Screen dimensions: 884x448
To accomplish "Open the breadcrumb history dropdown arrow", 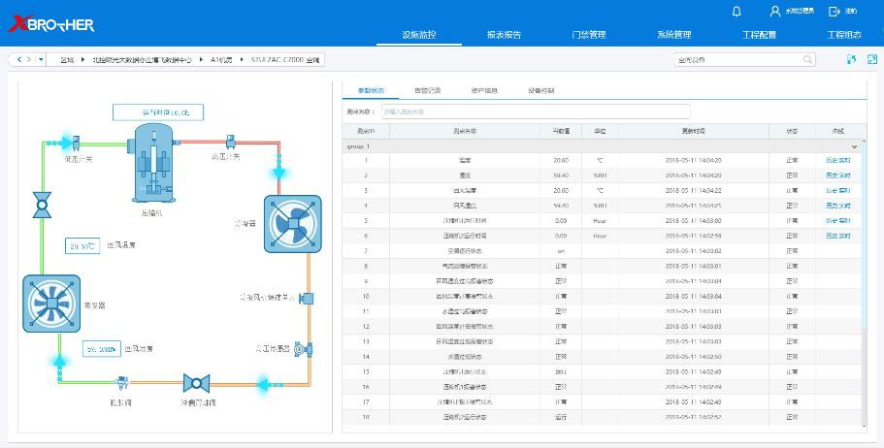I will [41, 60].
